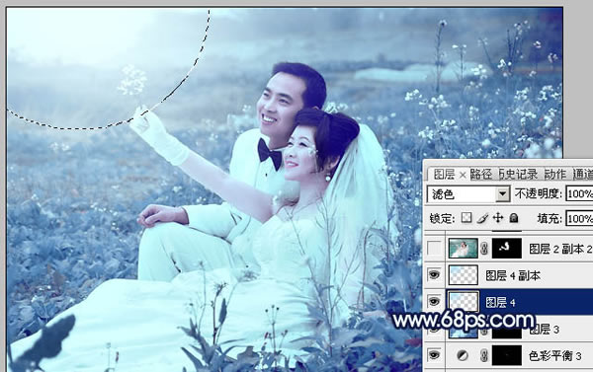Hide the 图层 4 副本 layer
This screenshot has width=593, height=372.
[434, 274]
